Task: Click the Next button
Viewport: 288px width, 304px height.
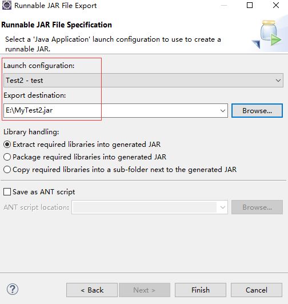Action: [145, 290]
